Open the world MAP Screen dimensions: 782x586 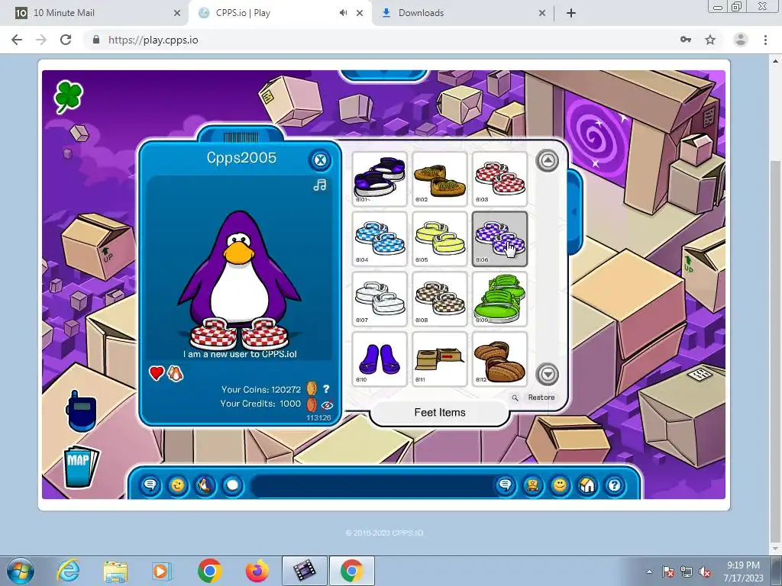81,466
